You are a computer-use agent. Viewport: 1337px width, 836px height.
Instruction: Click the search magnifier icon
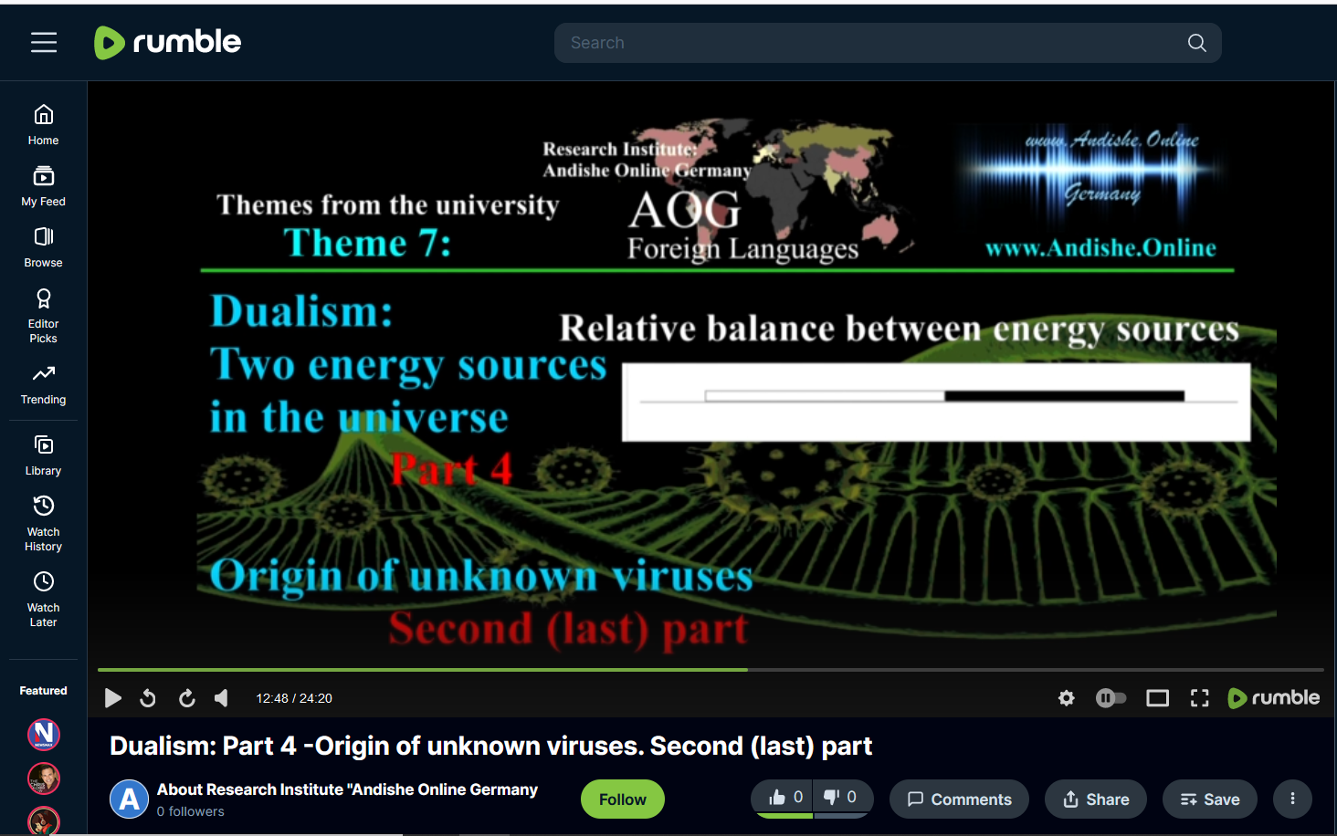pyautogui.click(x=1196, y=43)
